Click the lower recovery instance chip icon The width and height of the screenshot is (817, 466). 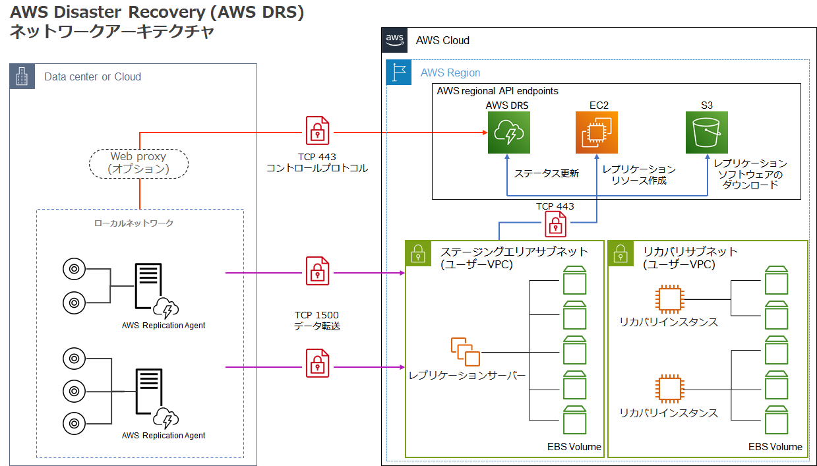click(x=668, y=389)
